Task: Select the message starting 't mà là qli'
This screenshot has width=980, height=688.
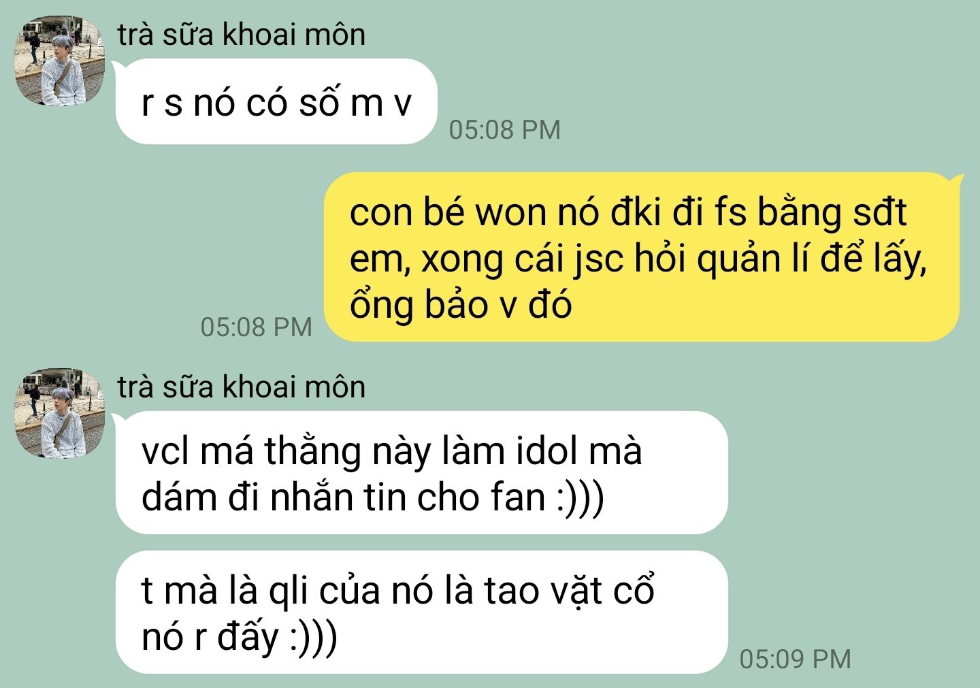Action: click(x=422, y=612)
